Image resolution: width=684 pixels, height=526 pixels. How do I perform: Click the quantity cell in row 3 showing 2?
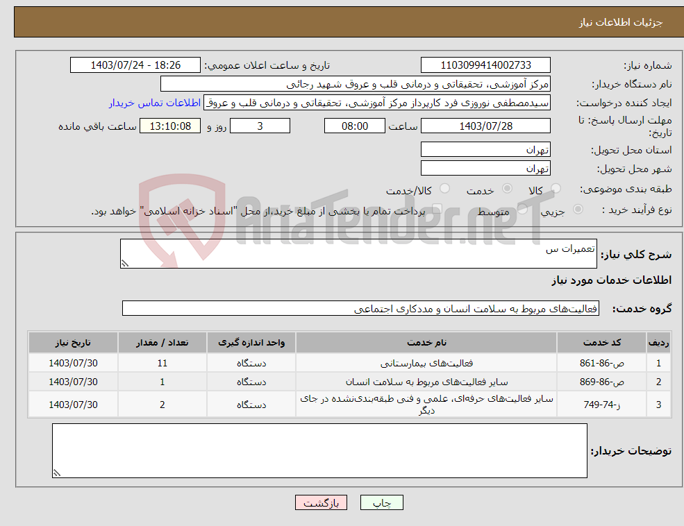pyautogui.click(x=162, y=405)
